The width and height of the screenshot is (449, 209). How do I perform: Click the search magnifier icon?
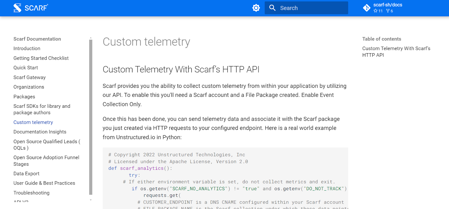tap(272, 8)
